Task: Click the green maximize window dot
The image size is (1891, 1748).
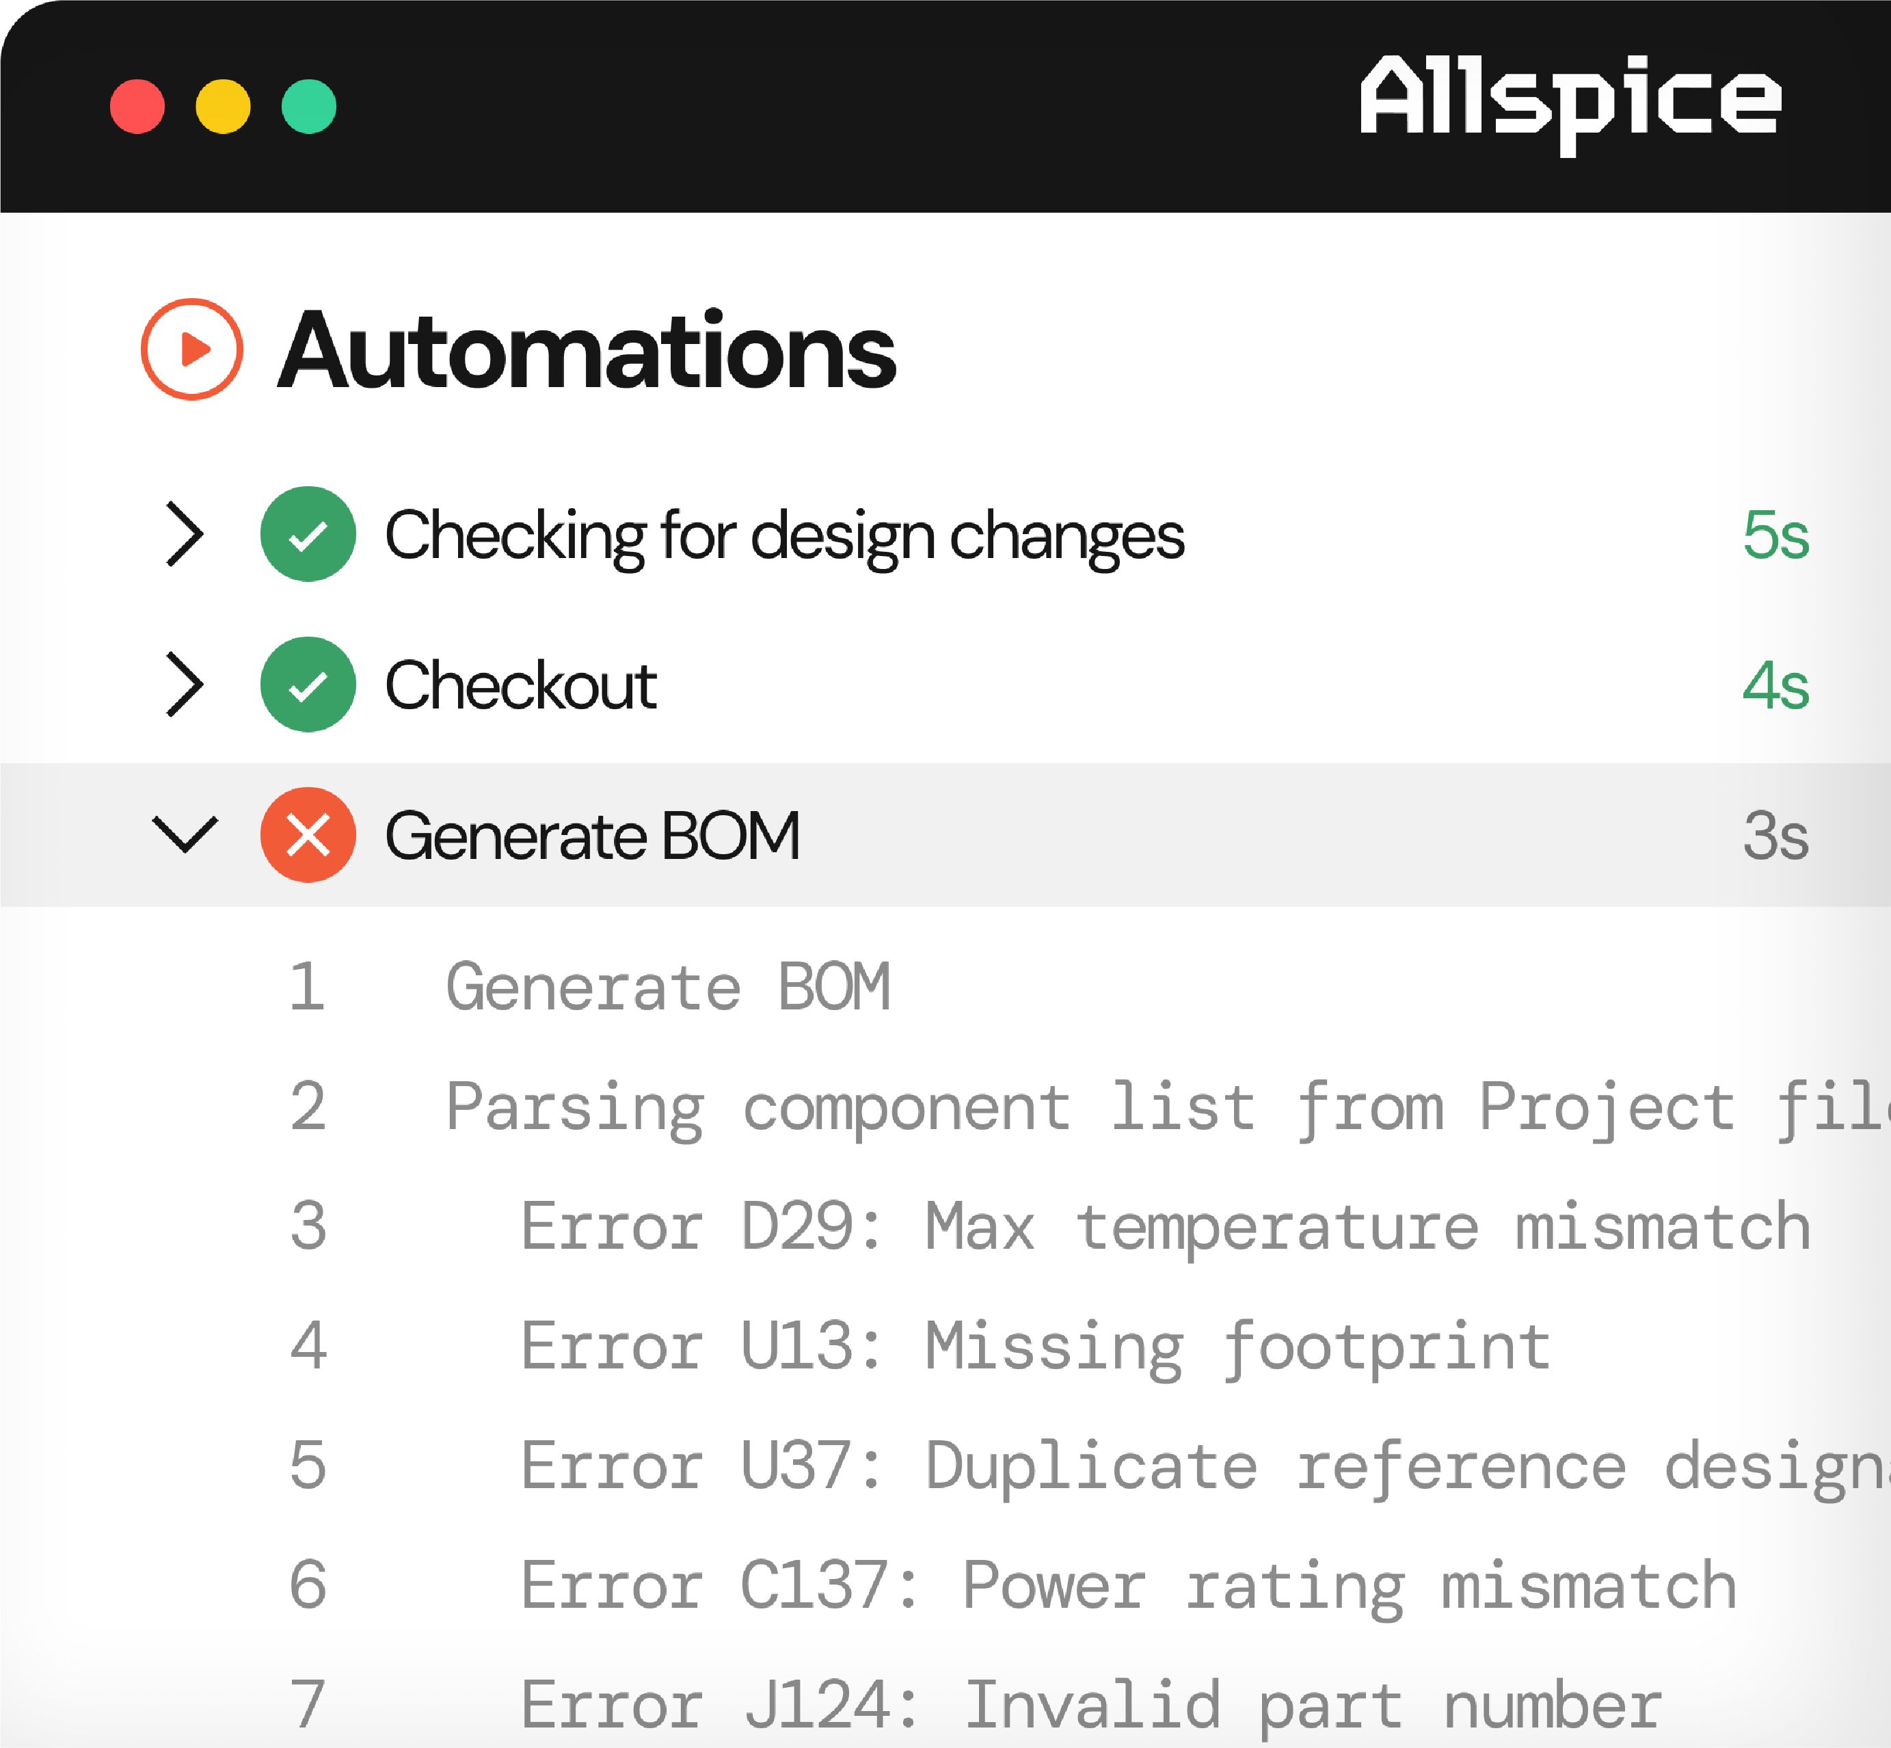Action: pos(309,106)
